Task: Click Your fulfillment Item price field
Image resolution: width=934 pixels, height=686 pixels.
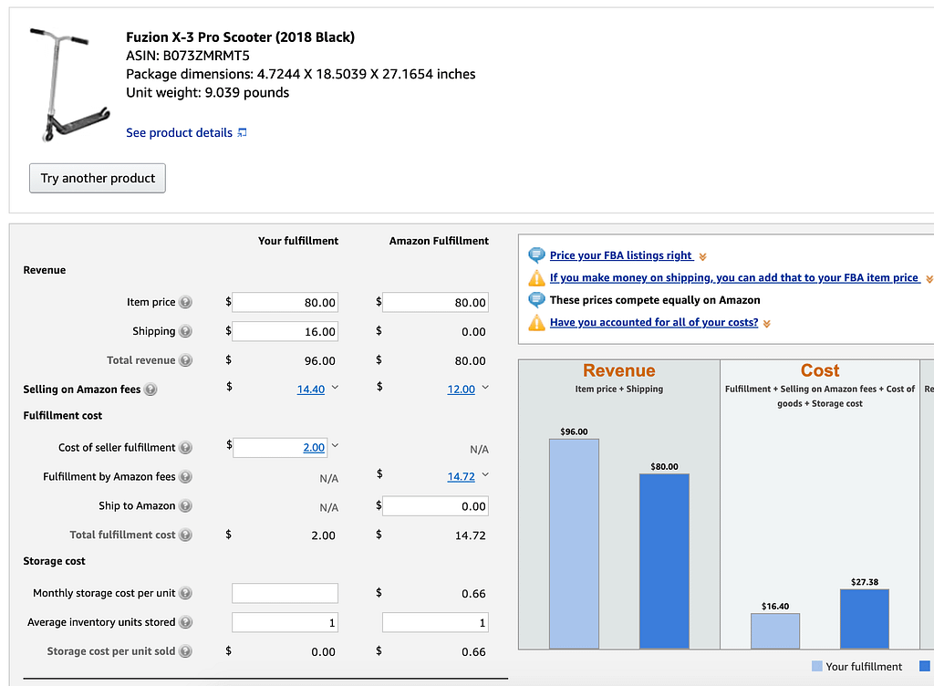Action: point(285,303)
